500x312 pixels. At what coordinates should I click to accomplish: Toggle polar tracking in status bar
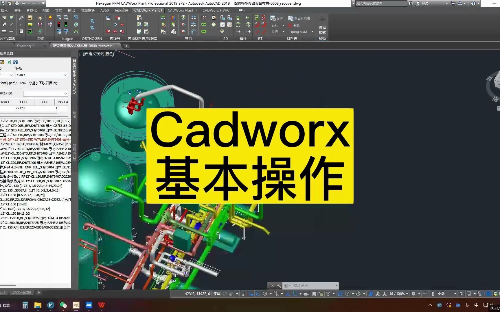(x=265, y=294)
